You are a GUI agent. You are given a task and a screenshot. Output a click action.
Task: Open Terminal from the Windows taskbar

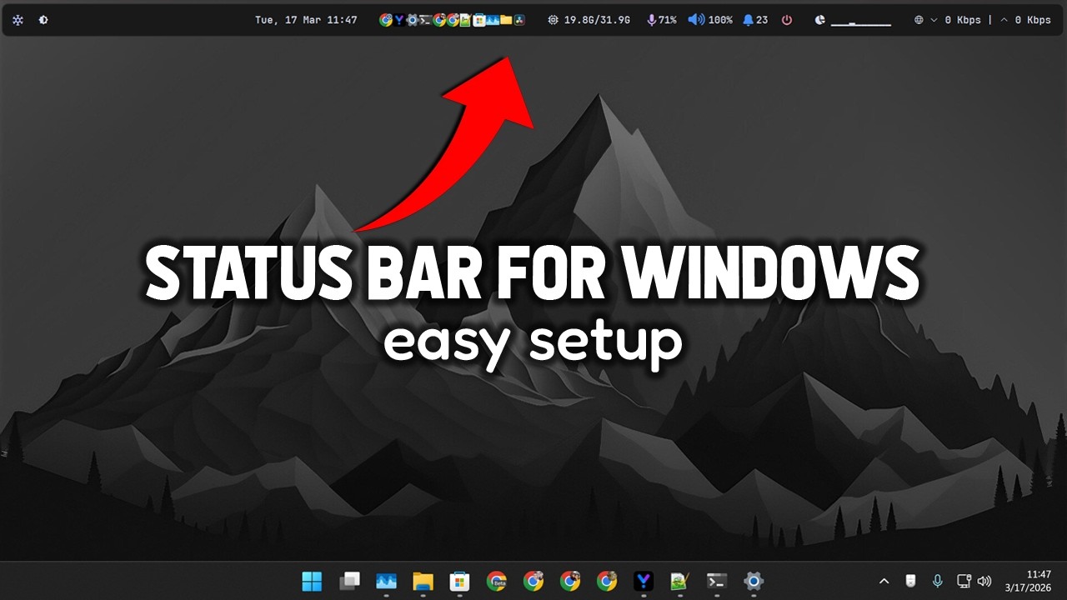click(x=717, y=581)
